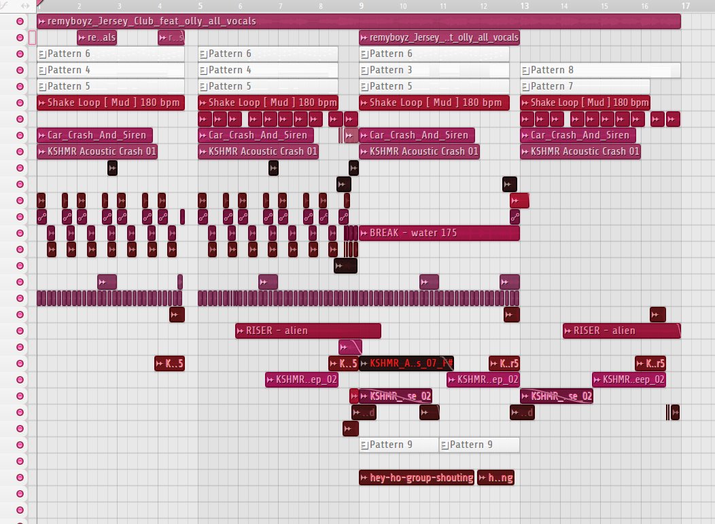Mute the Car_Crash_And_Siren track
The width and height of the screenshot is (715, 524).
pyautogui.click(x=20, y=135)
